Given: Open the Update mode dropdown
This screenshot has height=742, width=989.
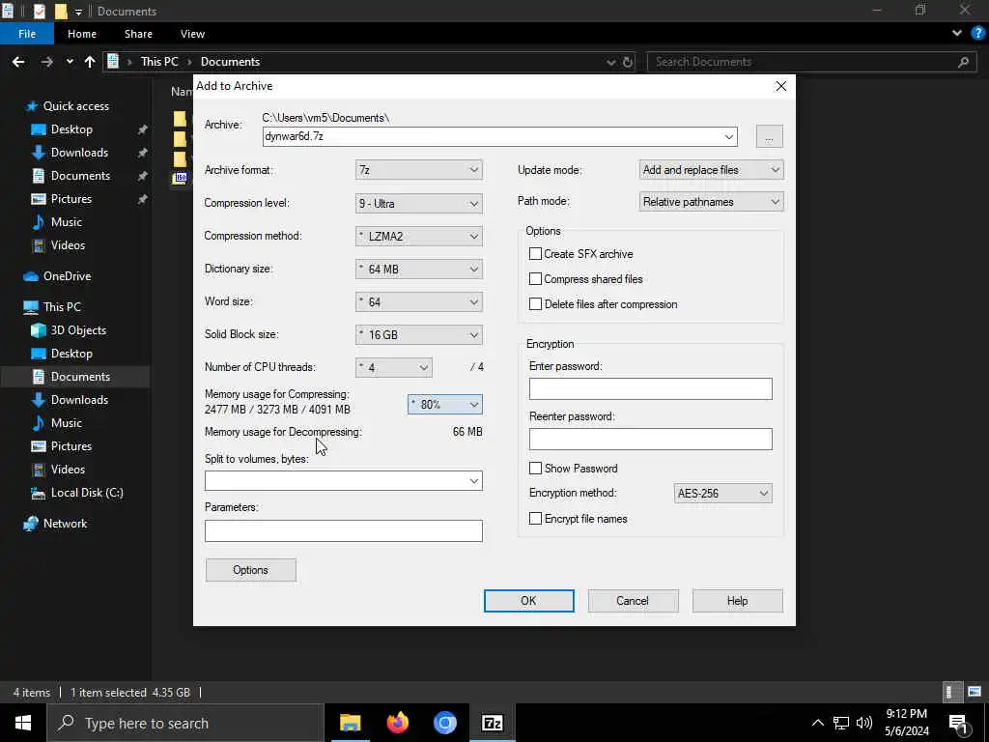Looking at the screenshot, I should [x=711, y=170].
